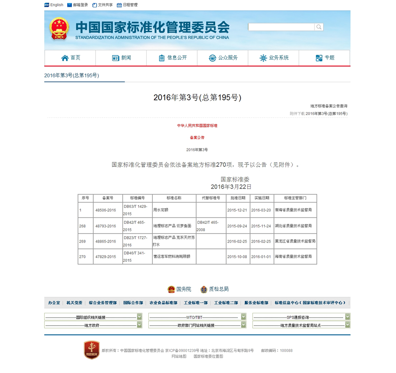The height and width of the screenshot is (373, 396).
Task: Click the State Council emblem icon
Action: [x=171, y=289]
